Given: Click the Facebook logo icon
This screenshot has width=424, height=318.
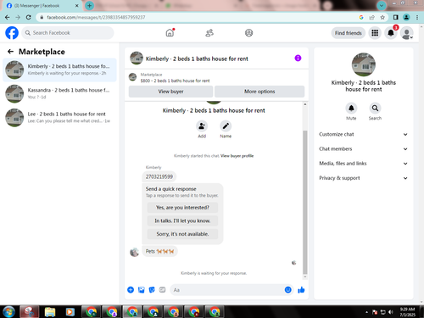Looking at the screenshot, I should coord(12,33).
